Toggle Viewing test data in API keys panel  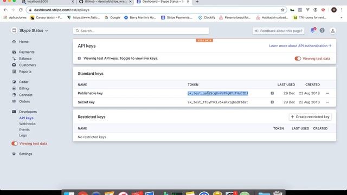(298, 58)
